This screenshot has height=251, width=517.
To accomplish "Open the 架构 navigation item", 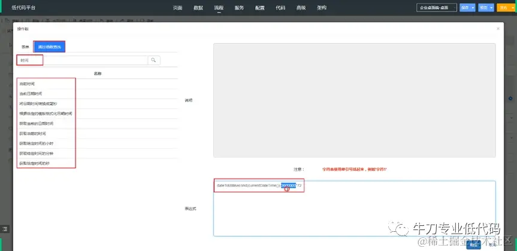I will click(322, 8).
